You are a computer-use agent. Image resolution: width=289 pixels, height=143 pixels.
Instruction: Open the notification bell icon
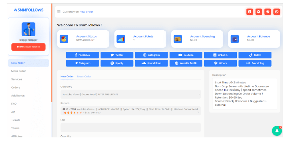click(277, 131)
